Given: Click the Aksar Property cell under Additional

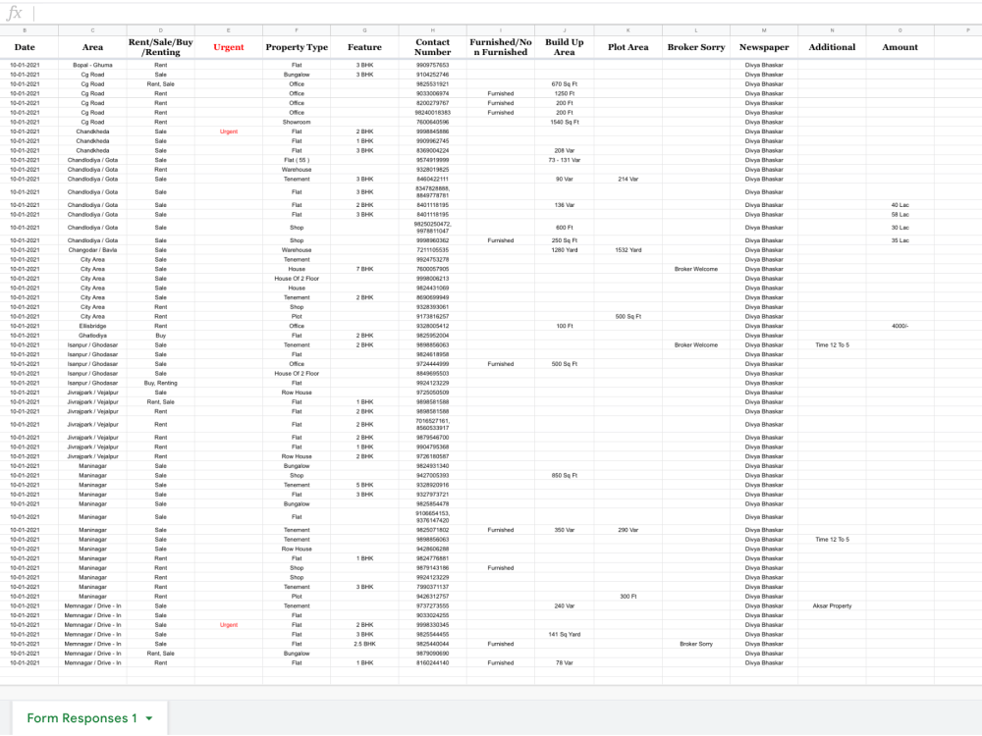Looking at the screenshot, I should 831,605.
